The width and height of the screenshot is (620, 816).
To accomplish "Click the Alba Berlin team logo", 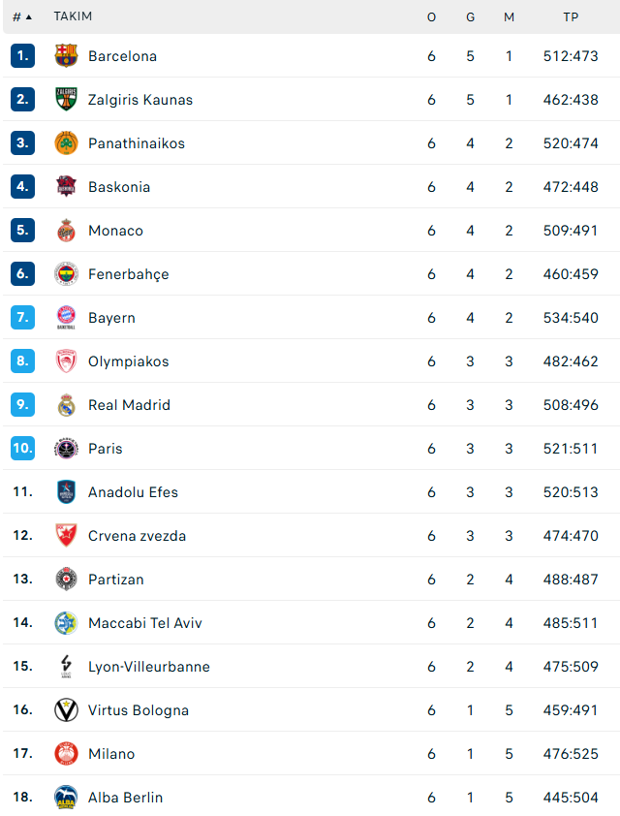I will point(66,798).
